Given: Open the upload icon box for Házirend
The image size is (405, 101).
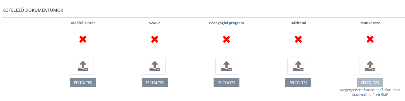Looking at the screenshot, I should (x=298, y=66).
